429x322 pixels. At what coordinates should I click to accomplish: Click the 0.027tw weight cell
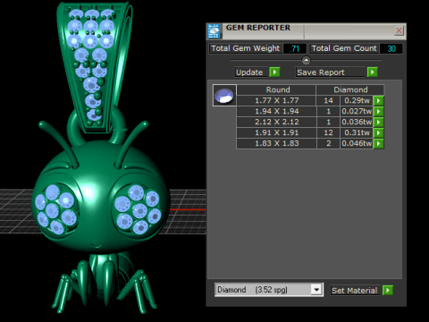pyautogui.click(x=357, y=111)
